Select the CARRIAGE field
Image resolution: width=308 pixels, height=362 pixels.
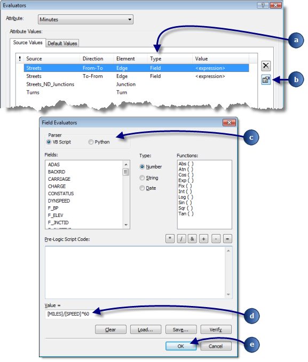point(59,179)
